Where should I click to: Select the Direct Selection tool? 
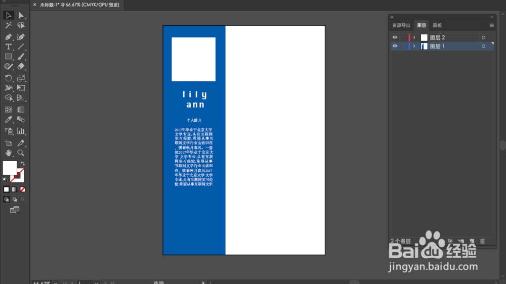point(21,15)
